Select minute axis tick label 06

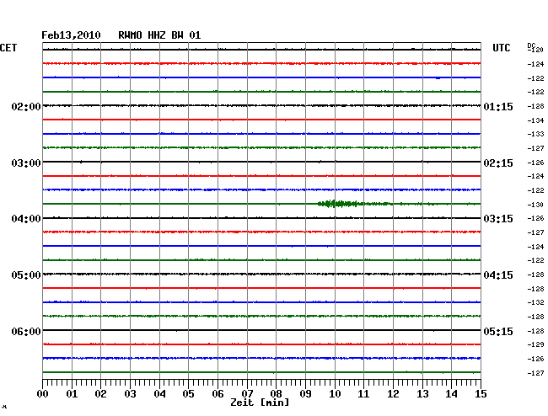pos(218,393)
